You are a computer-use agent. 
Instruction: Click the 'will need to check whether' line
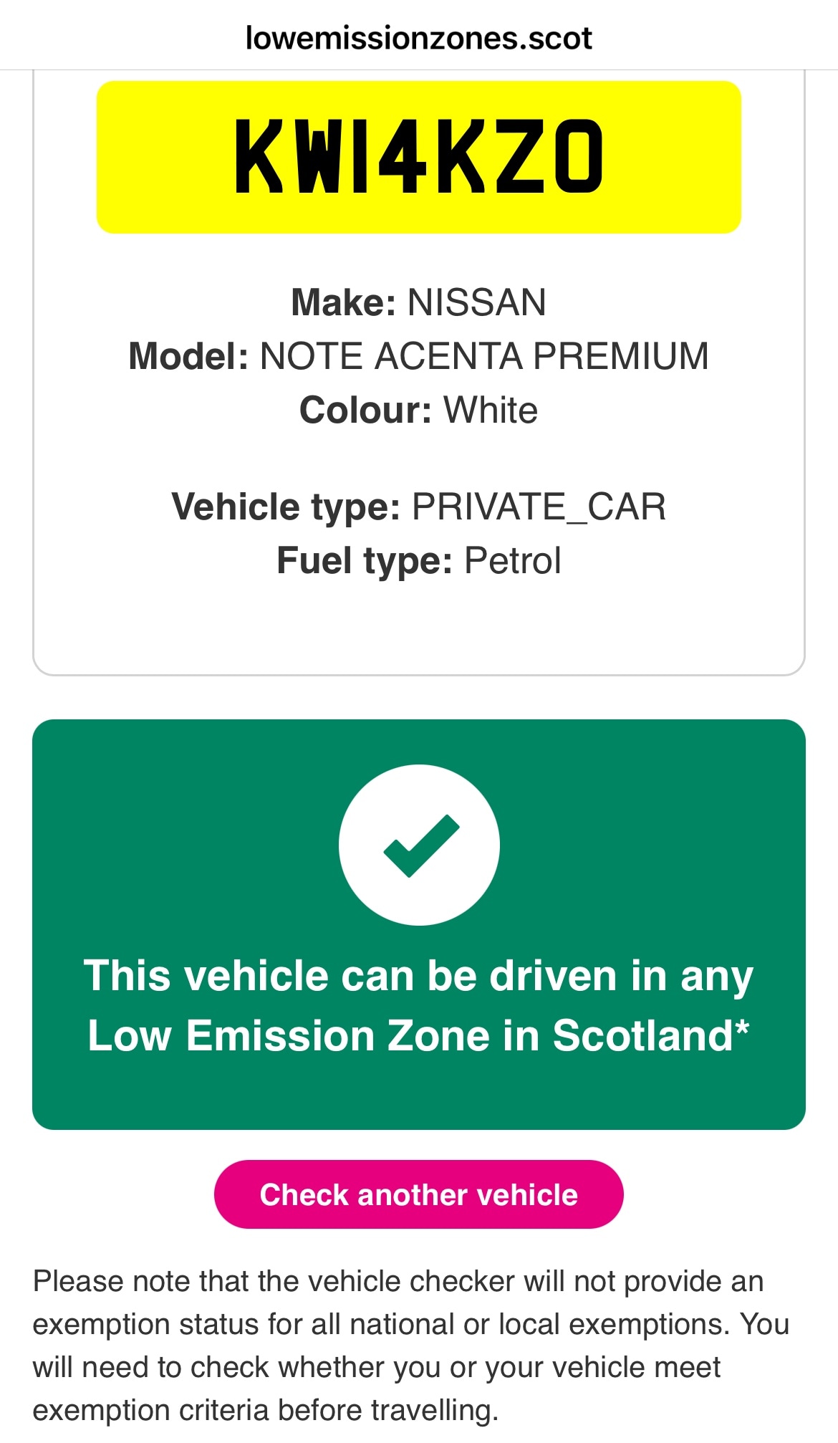coord(377,1367)
